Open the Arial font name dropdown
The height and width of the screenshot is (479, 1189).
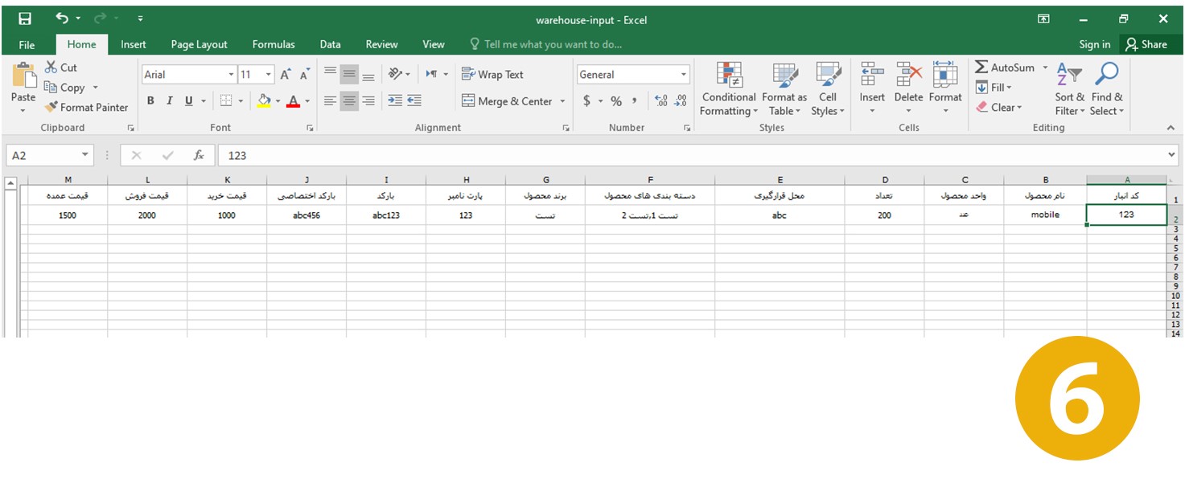coord(231,75)
